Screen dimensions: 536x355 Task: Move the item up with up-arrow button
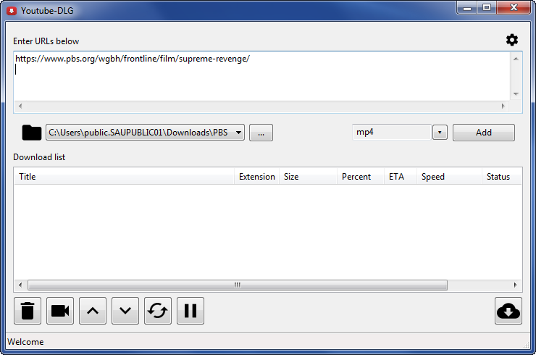tap(93, 311)
